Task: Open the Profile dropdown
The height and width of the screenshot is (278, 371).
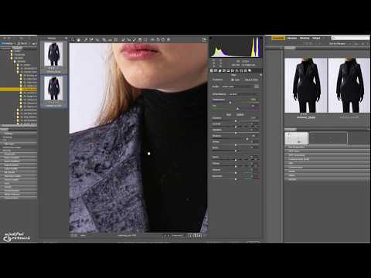Action: (x=237, y=86)
